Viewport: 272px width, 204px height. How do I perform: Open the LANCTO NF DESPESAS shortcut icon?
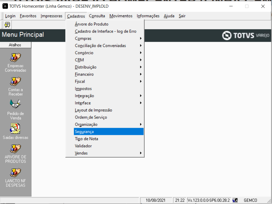click(15, 172)
